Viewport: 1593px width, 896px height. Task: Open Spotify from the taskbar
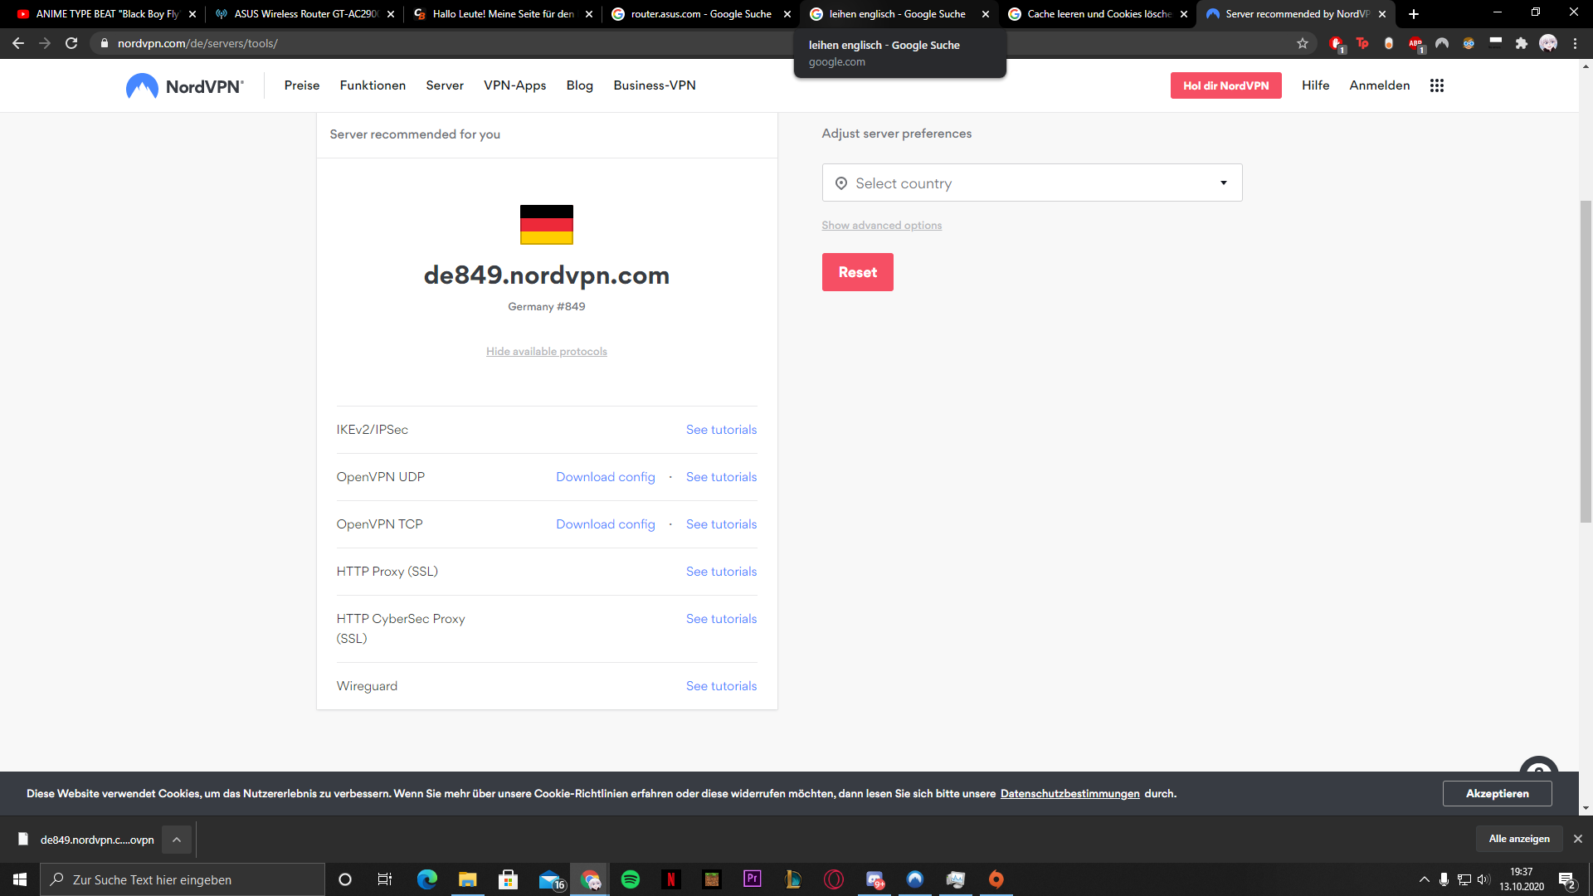[x=631, y=879]
